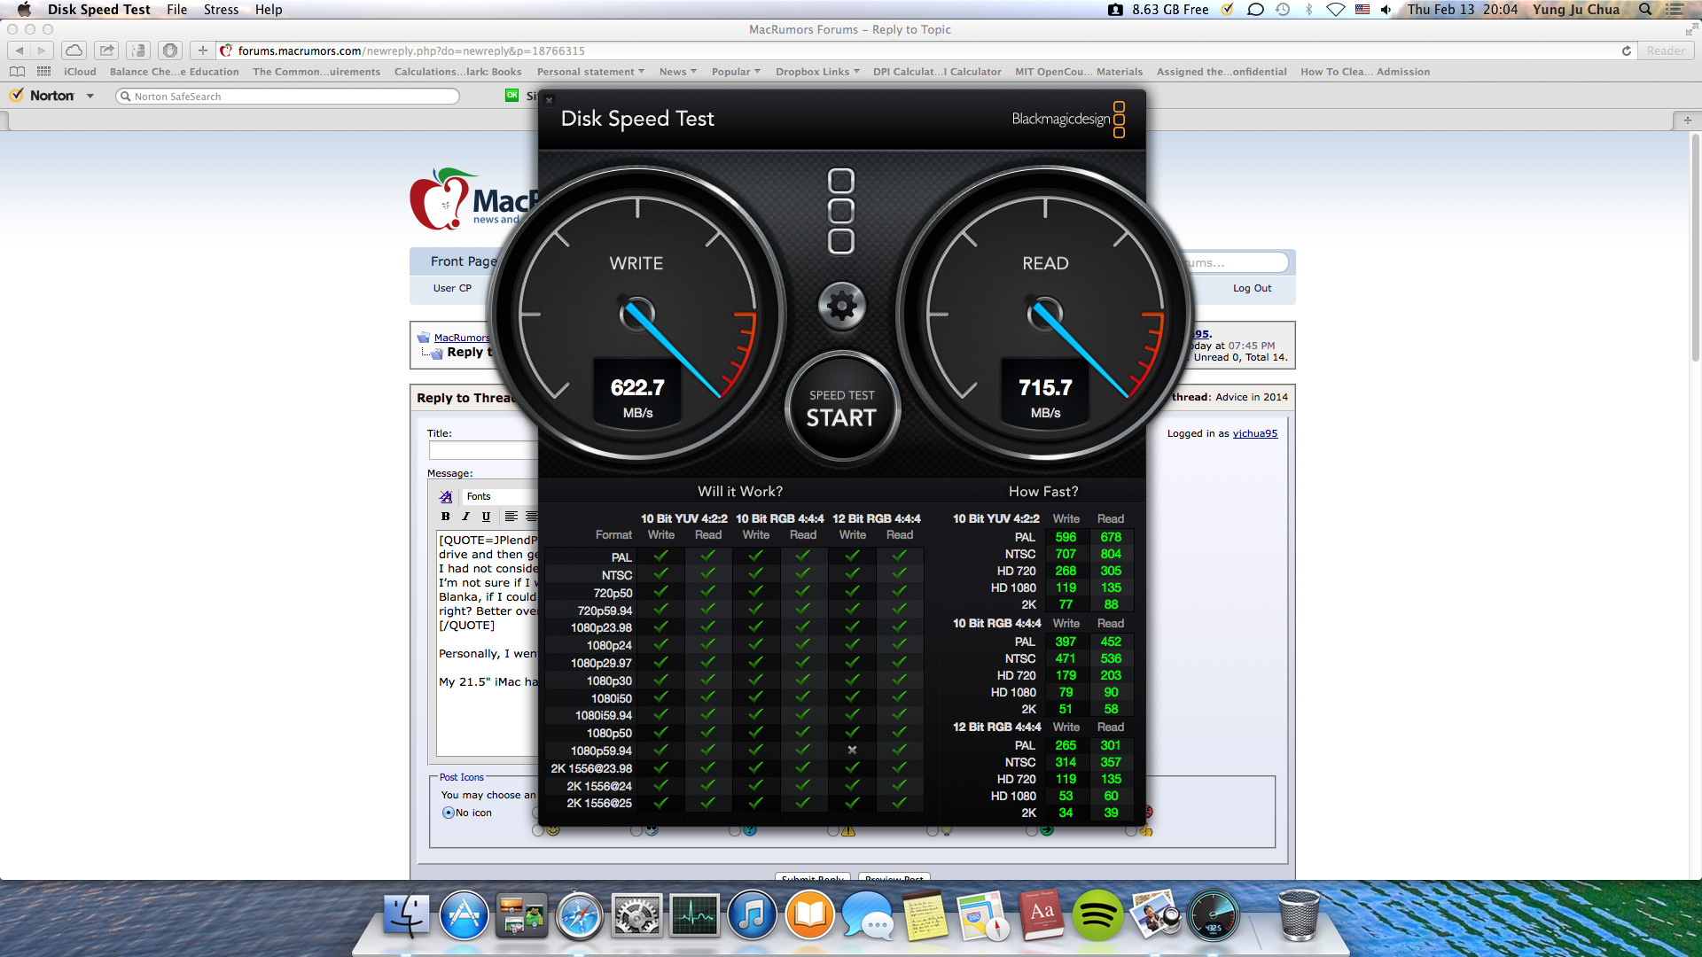Open a new tab with the plus button
This screenshot has height=957, width=1702.
pos(1687,120)
